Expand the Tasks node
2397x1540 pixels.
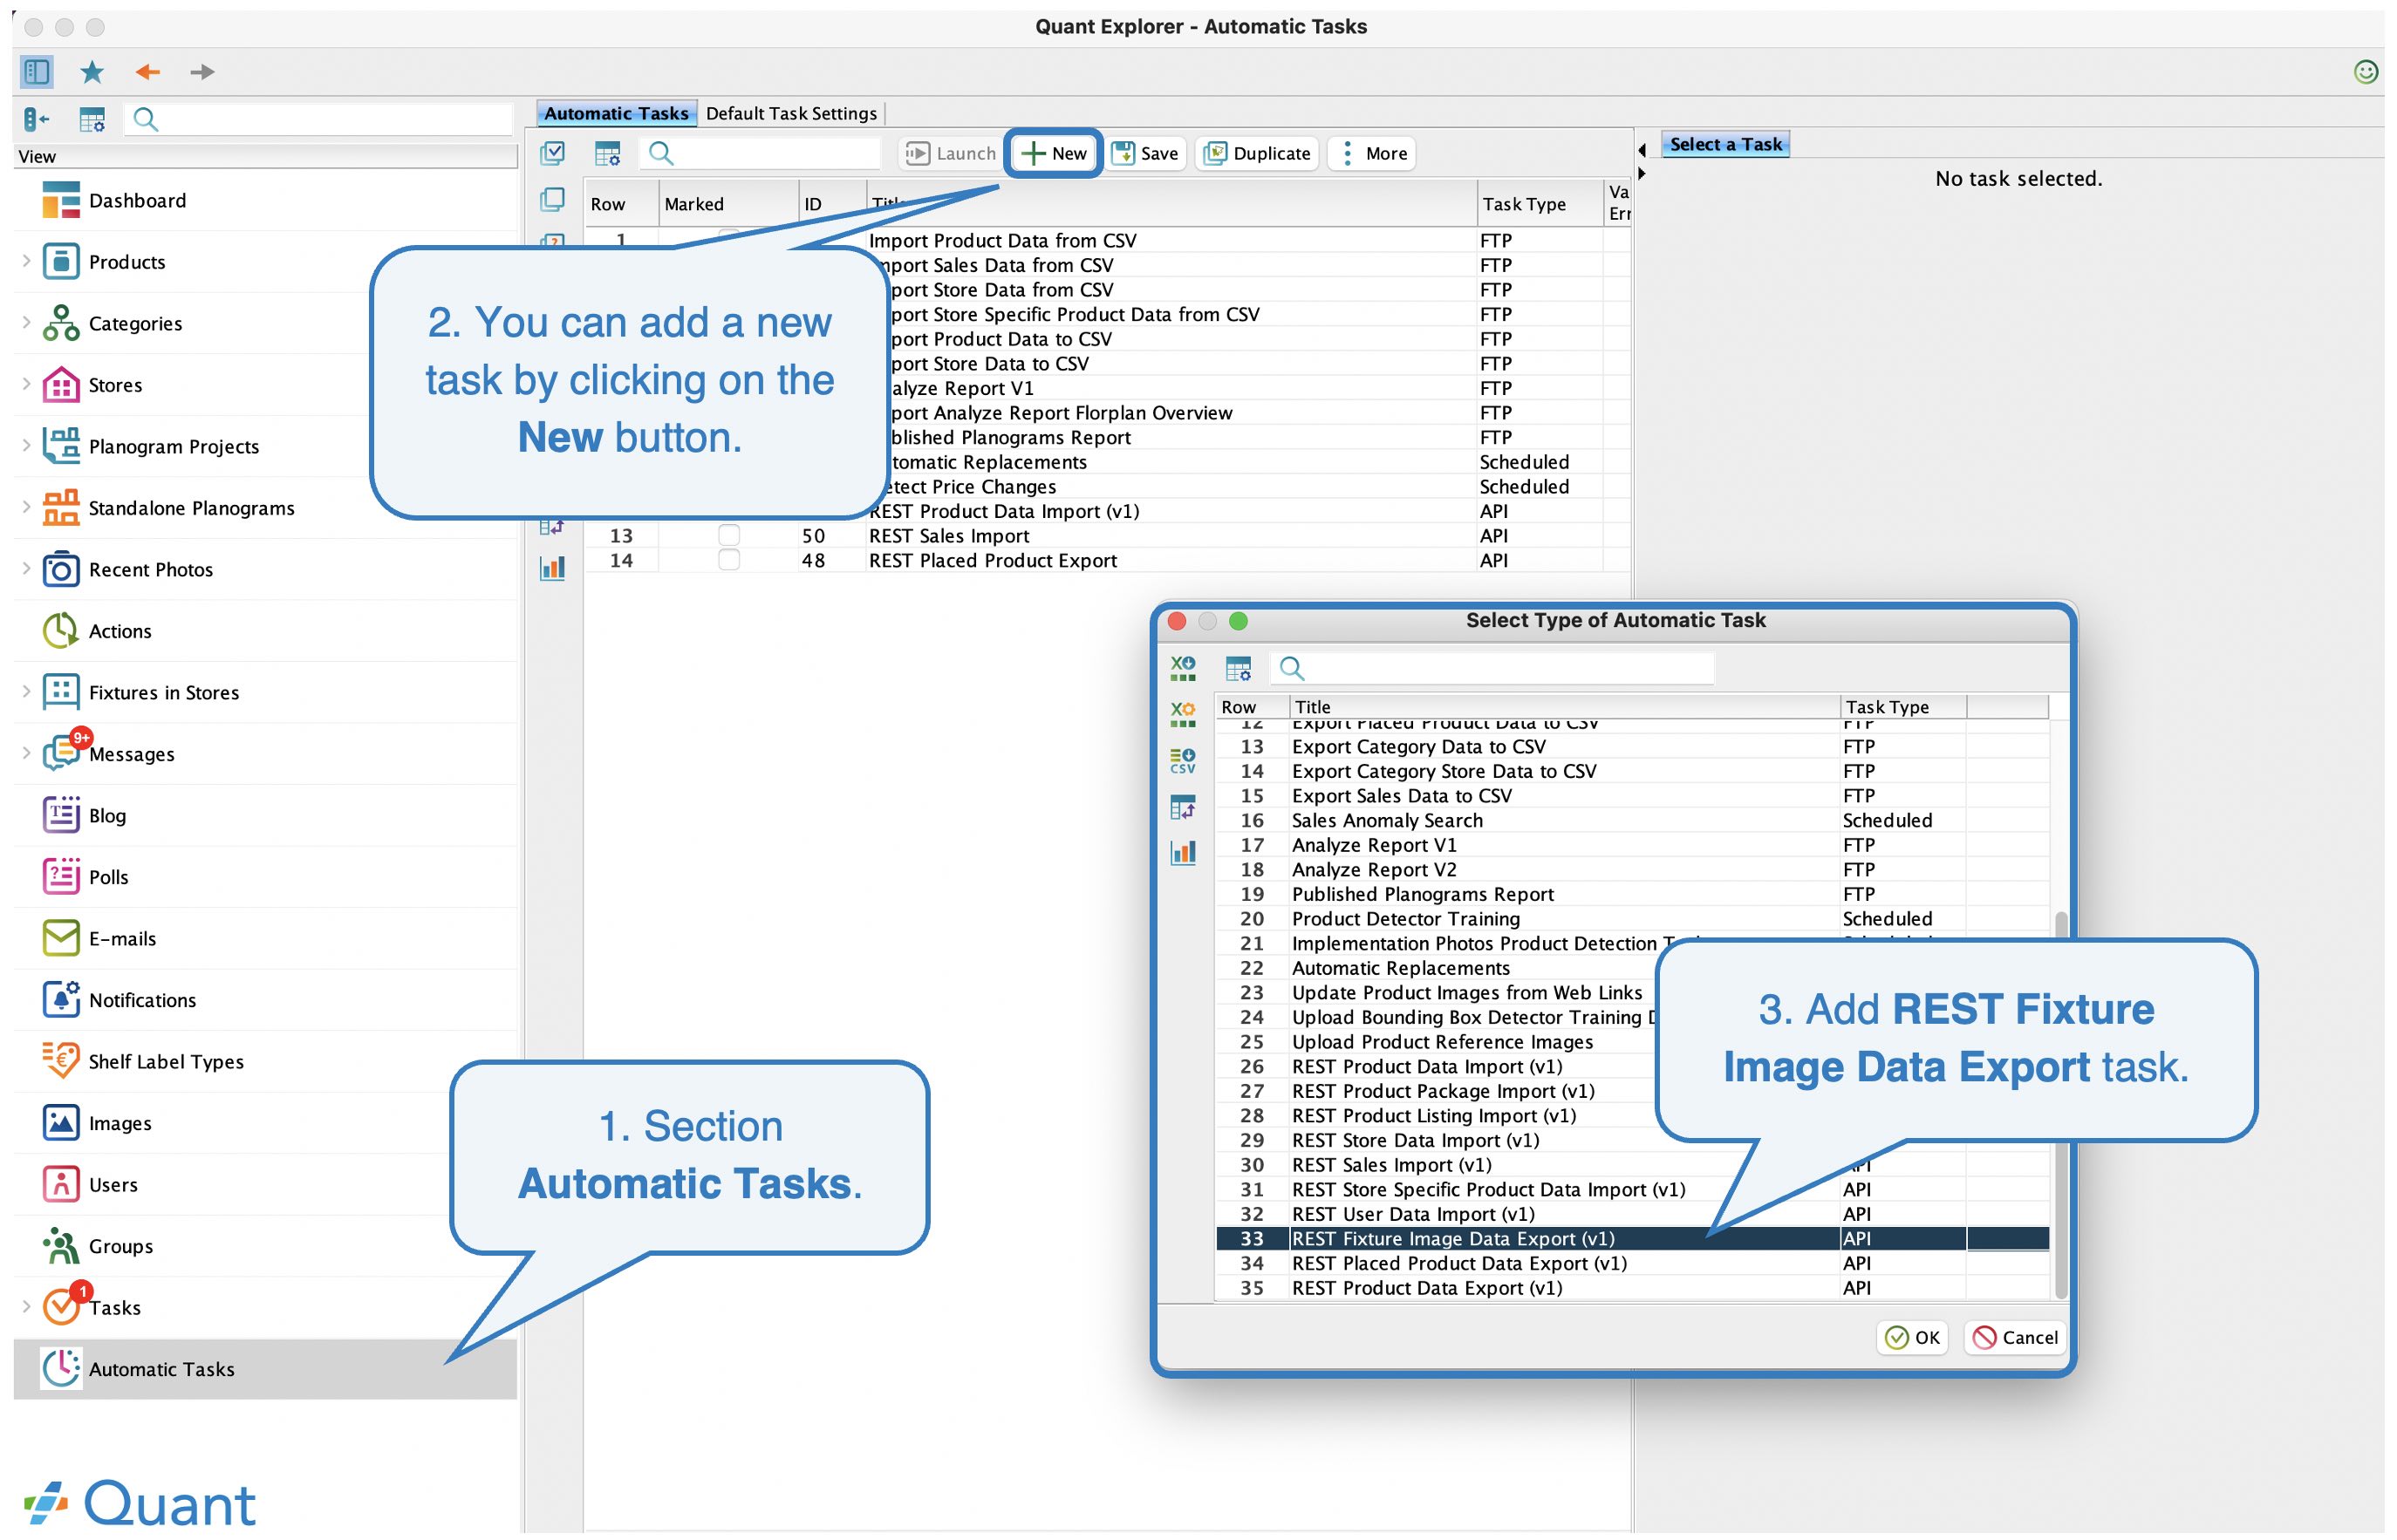click(26, 1307)
